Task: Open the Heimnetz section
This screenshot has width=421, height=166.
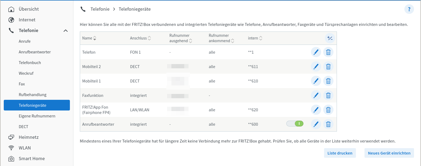Action: (29, 137)
